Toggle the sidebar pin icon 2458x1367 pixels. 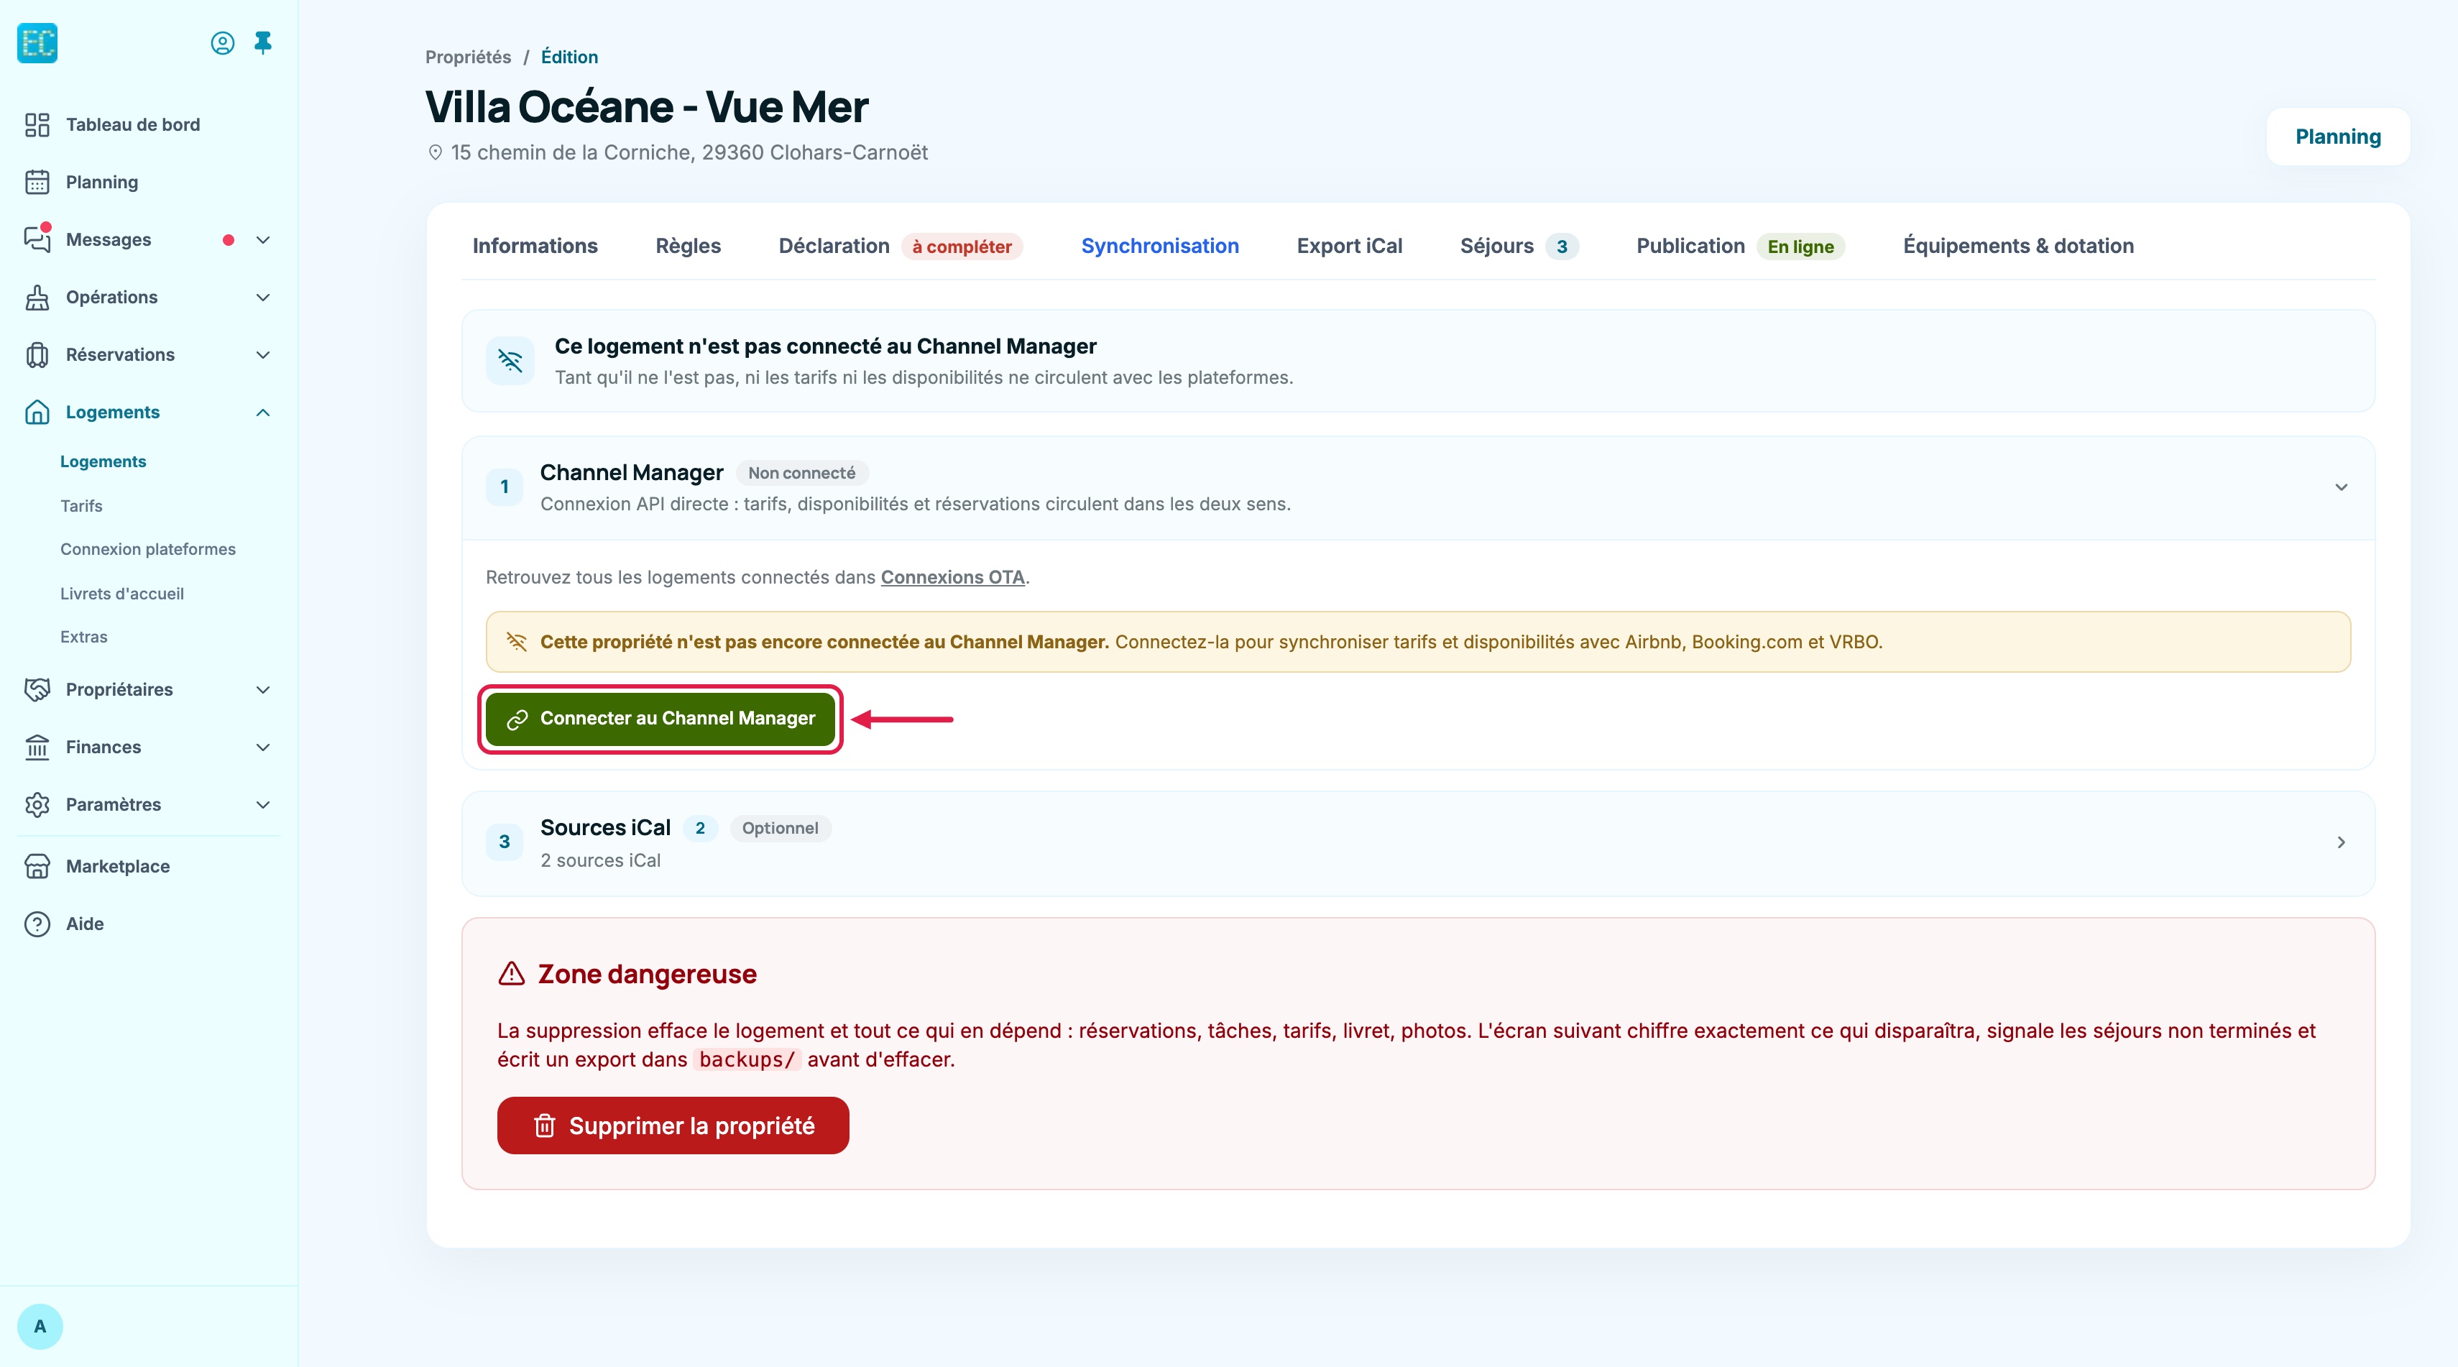[263, 43]
